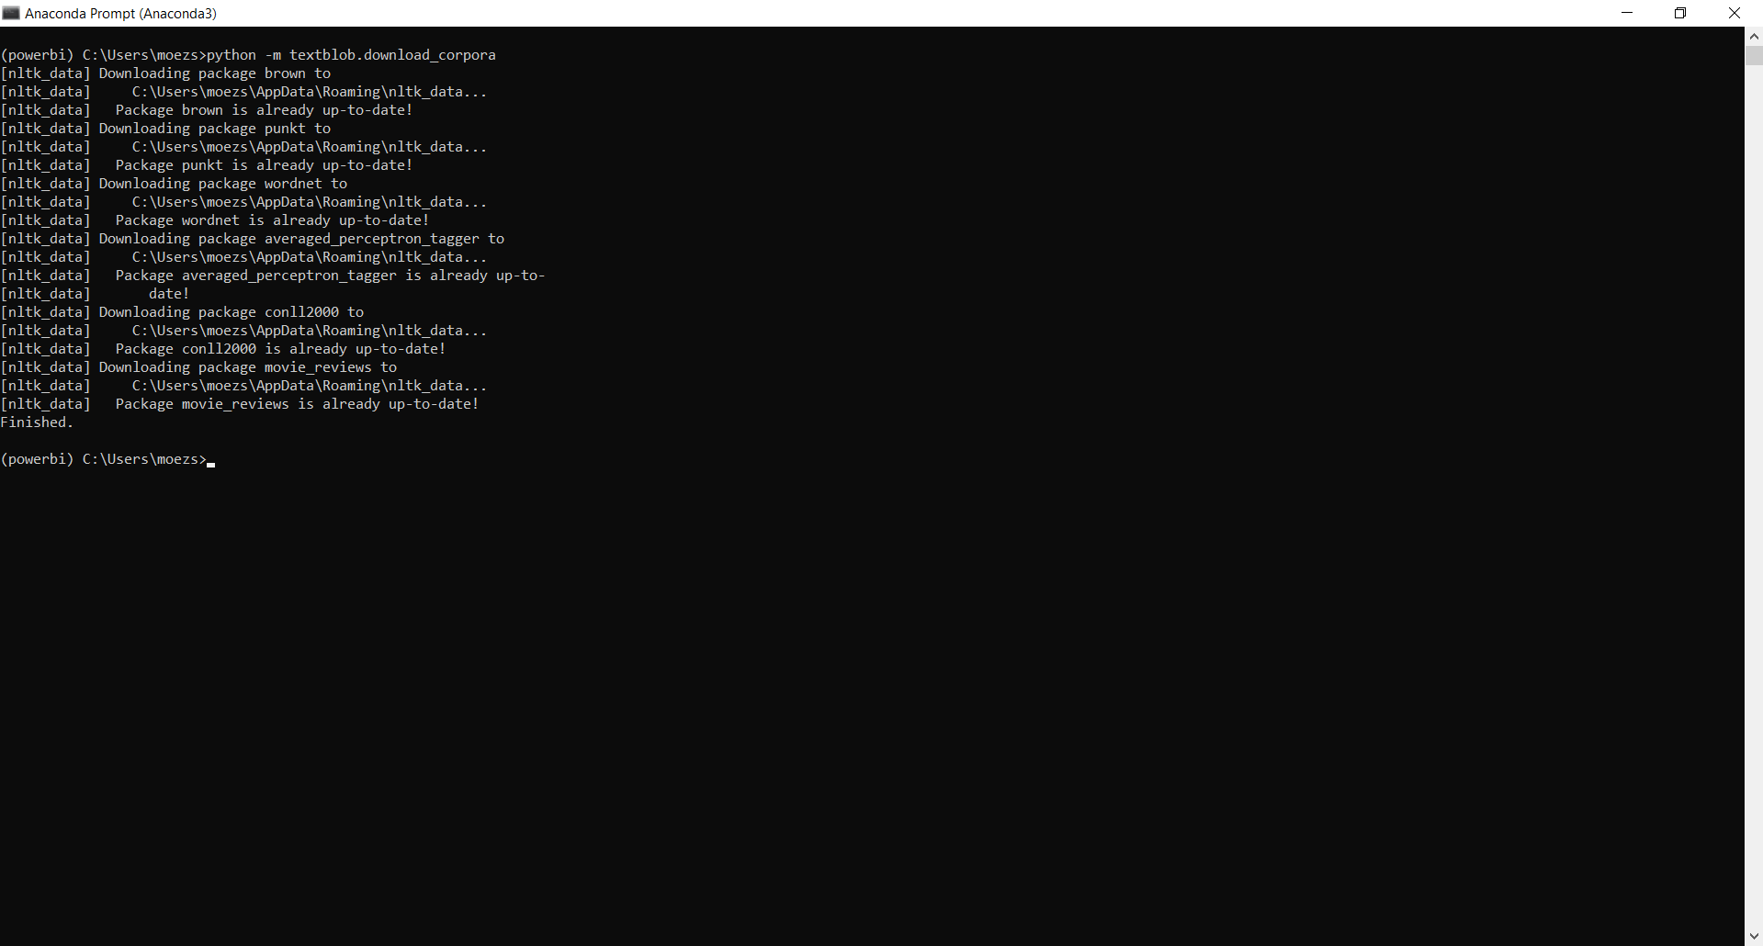Click the blinking cursor at the last prompt

[211, 462]
